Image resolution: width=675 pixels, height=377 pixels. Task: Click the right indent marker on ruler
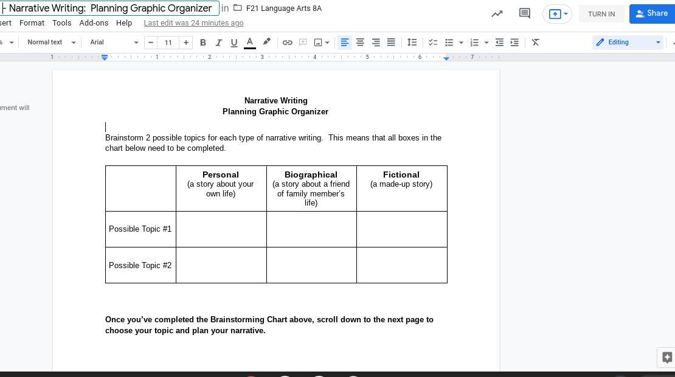446,58
